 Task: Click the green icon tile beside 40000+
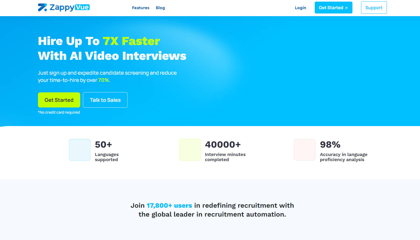pyautogui.click(x=190, y=150)
